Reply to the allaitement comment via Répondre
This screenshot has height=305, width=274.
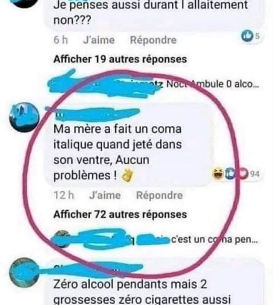pyautogui.click(x=153, y=40)
